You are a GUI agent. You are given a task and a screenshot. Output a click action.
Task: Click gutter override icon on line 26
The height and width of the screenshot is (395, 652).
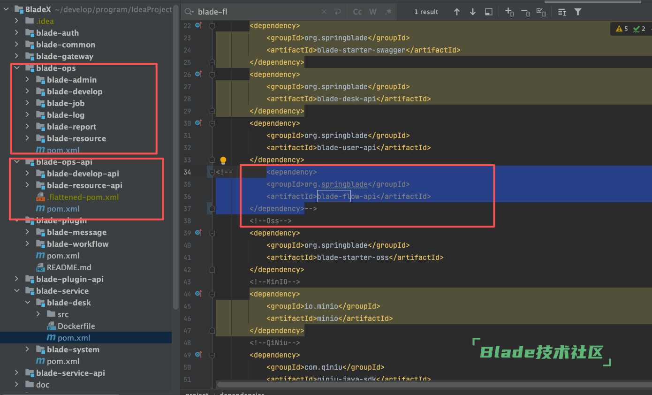point(198,74)
